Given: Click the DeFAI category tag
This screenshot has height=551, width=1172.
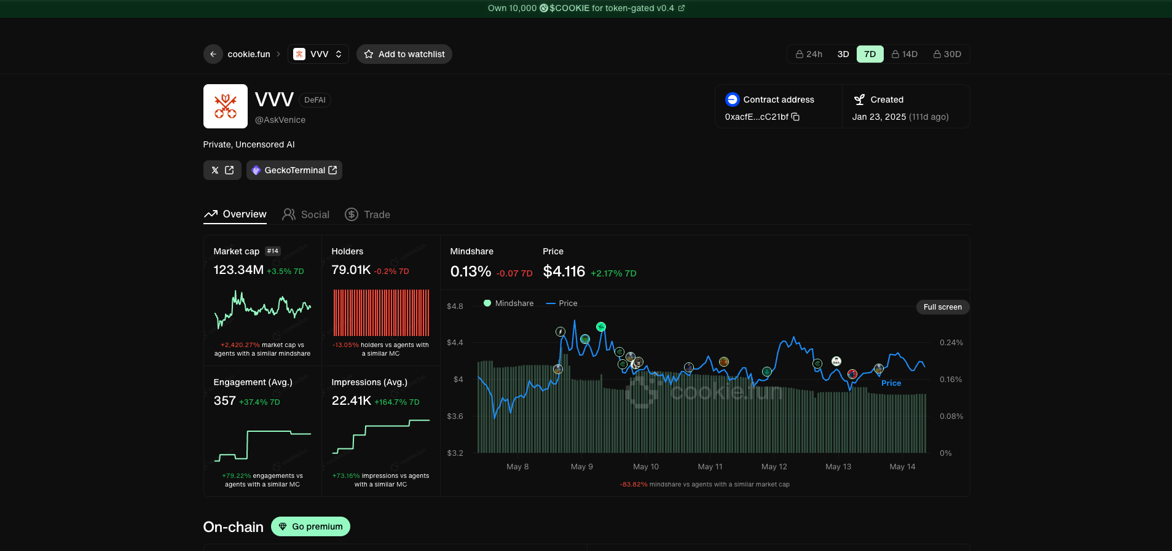Looking at the screenshot, I should [315, 100].
